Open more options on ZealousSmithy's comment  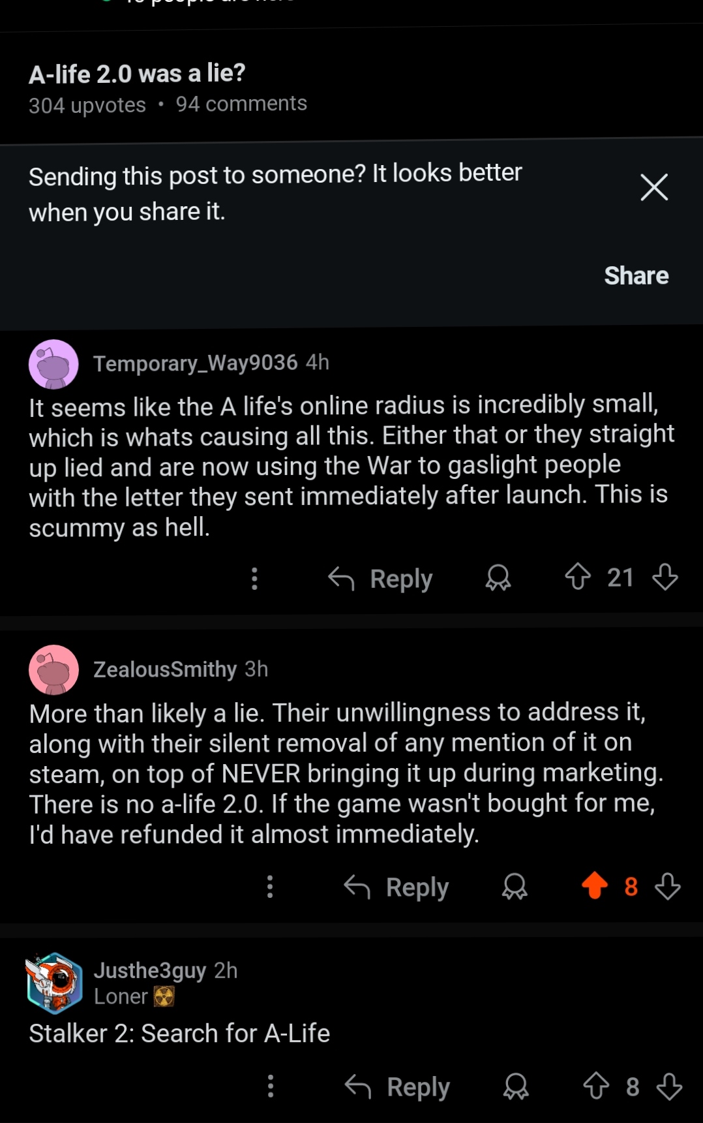[270, 887]
